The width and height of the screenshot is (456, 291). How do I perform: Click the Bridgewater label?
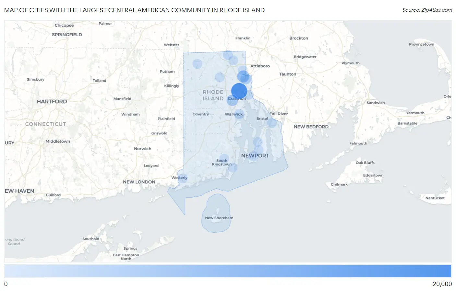305,57
